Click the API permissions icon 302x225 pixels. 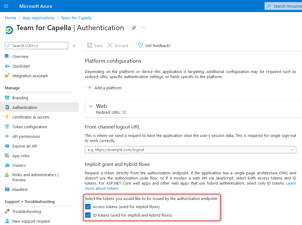tap(7, 136)
